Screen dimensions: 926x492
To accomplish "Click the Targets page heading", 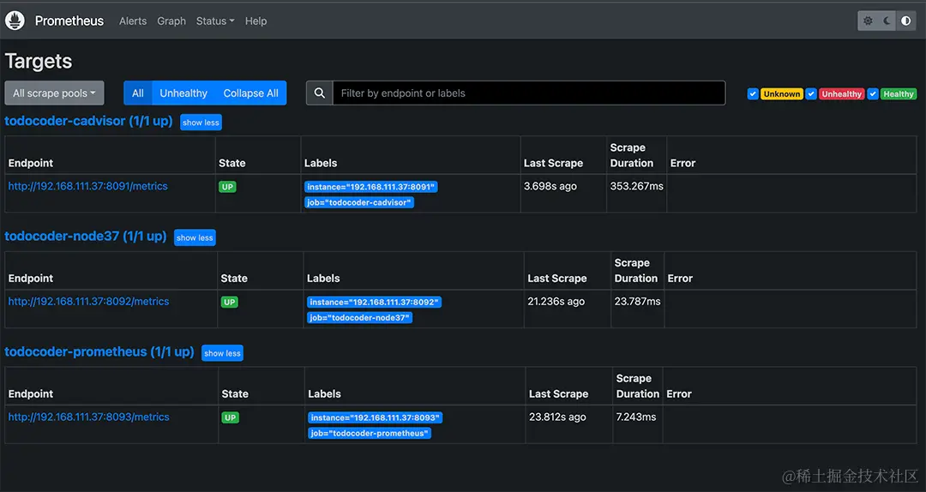I will click(x=39, y=62).
